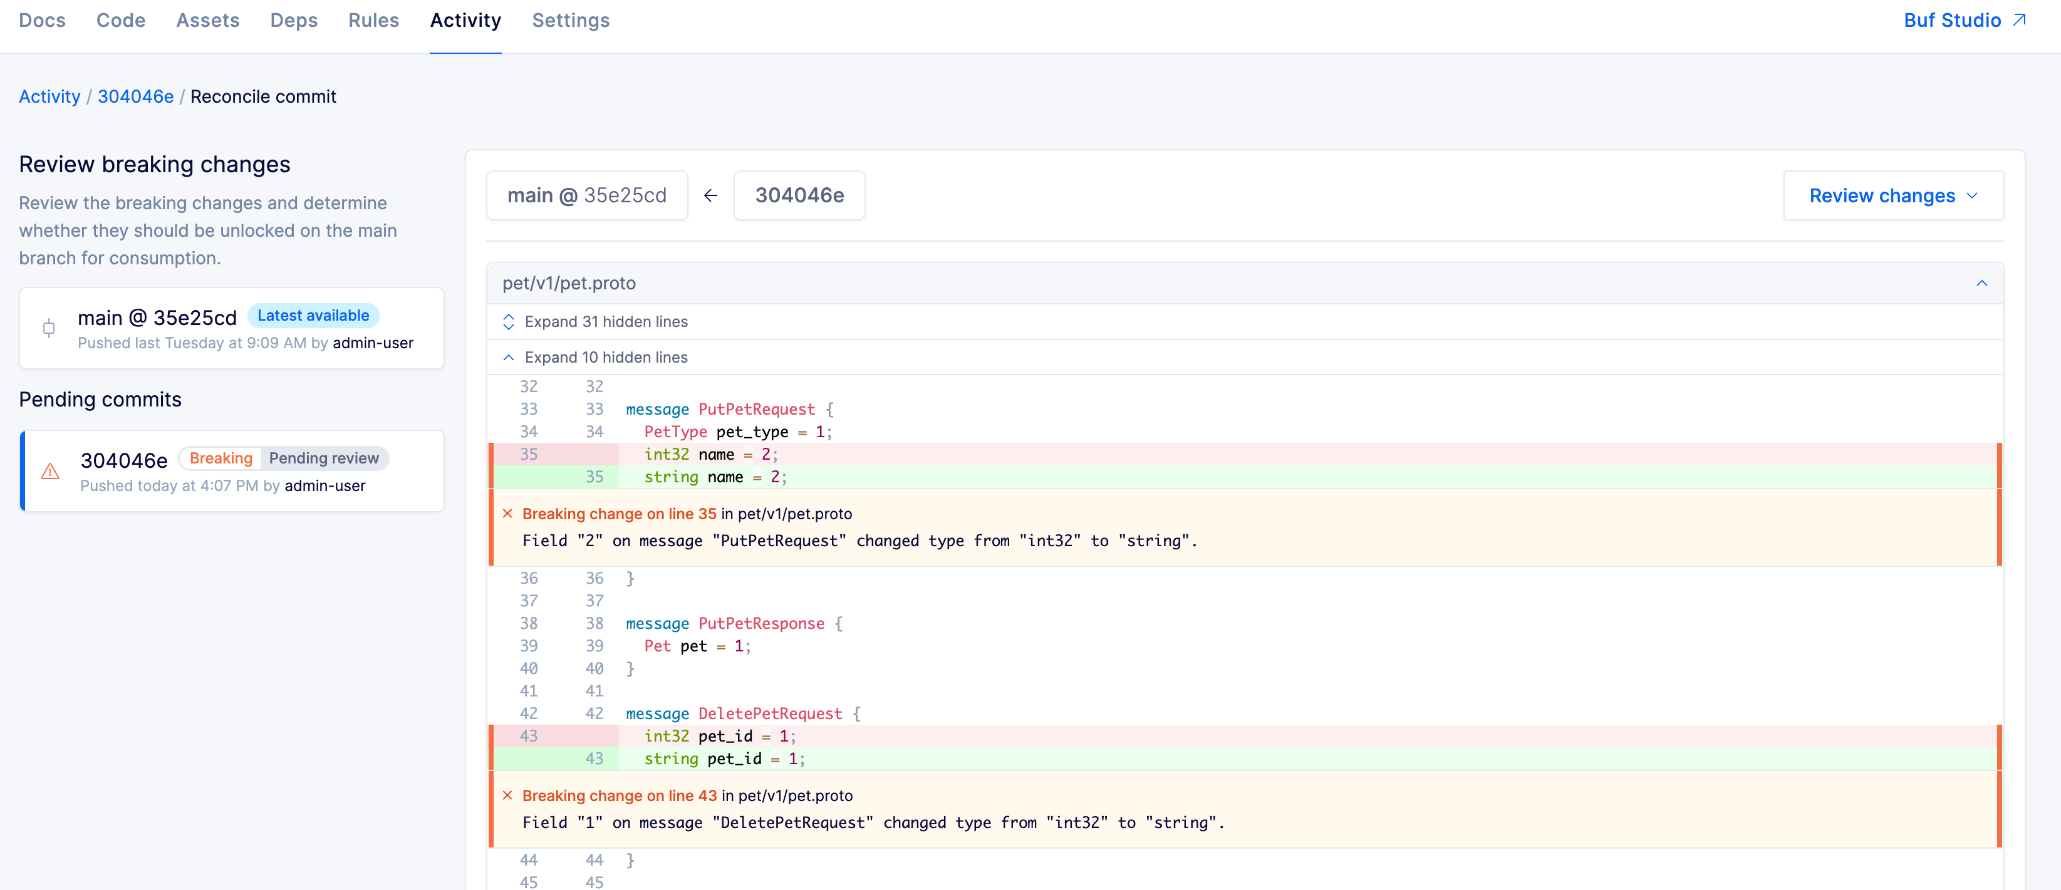
Task: Click the Buf Studio external arrow icon
Action: [x=2018, y=20]
